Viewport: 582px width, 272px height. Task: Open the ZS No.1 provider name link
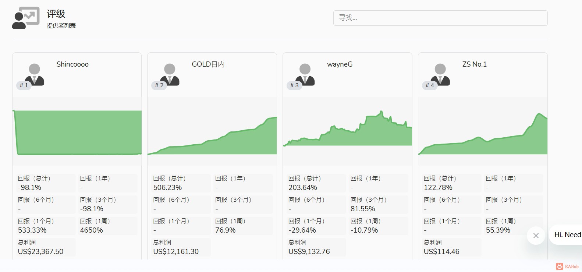475,64
